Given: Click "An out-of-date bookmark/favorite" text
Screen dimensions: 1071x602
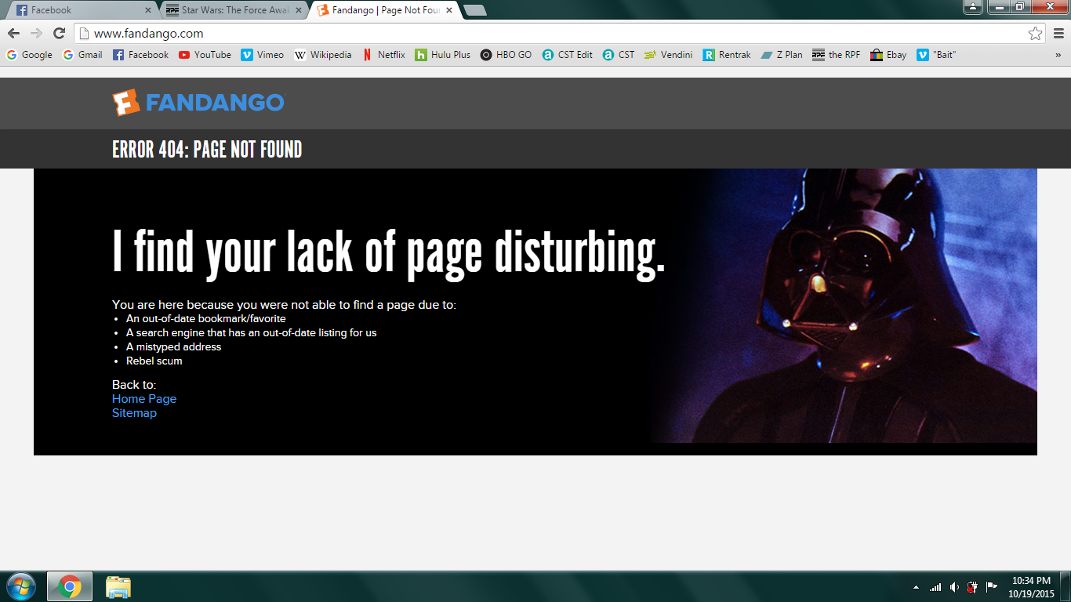Looking at the screenshot, I should [x=206, y=319].
